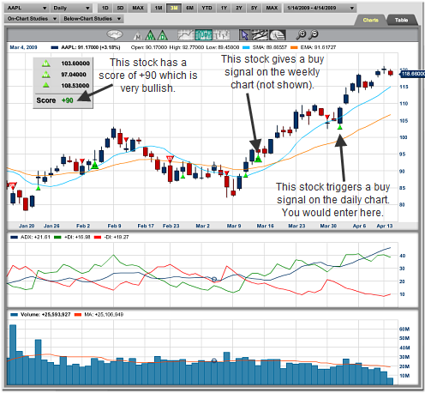Click the tallest volume bar near Jan 20
425x393 pixels.
(13, 354)
